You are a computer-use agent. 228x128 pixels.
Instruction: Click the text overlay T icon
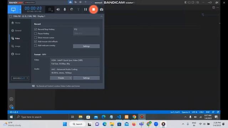[x=78, y=10]
